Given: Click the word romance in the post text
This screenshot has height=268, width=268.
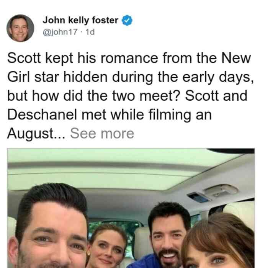Looking at the screenshot, I should 129,58.
